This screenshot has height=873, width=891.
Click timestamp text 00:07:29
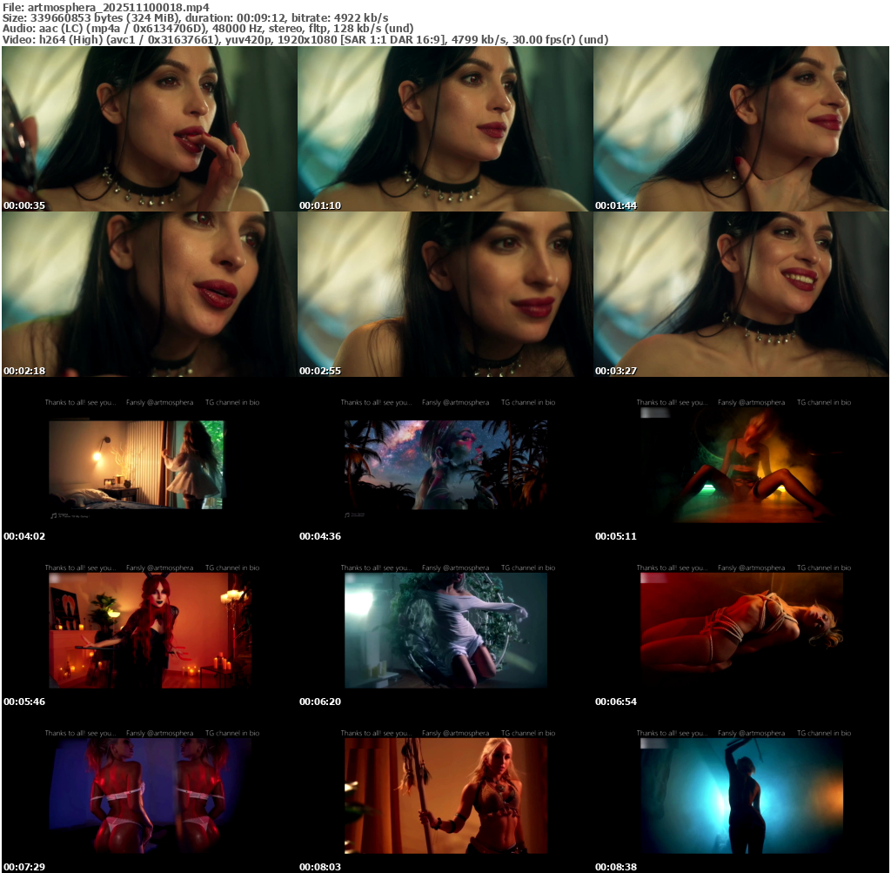point(24,867)
